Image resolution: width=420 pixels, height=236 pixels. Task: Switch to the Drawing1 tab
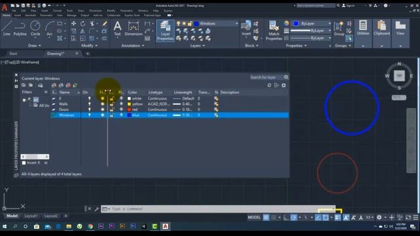point(56,54)
